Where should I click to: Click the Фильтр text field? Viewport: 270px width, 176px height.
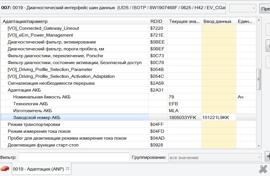(x=74, y=157)
